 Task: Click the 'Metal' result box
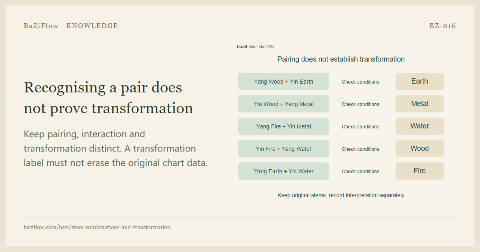tap(420, 104)
